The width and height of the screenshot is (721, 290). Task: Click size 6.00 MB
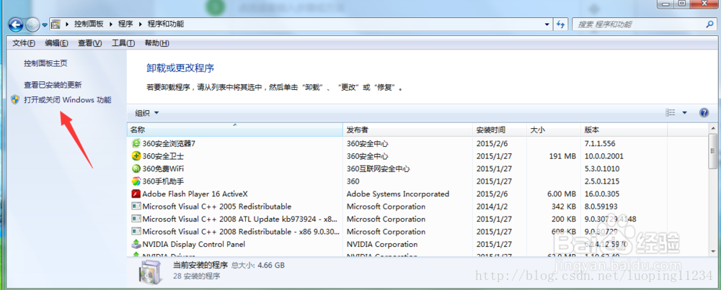(x=562, y=194)
